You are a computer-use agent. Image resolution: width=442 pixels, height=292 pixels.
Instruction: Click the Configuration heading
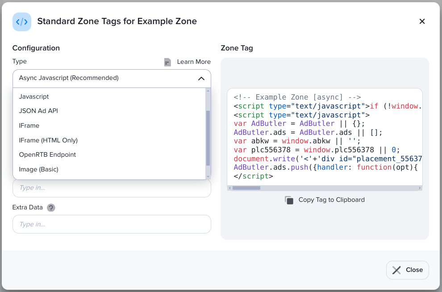pos(36,48)
